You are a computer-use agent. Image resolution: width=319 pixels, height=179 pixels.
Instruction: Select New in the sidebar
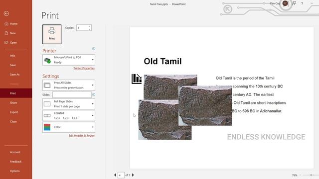coord(13,33)
